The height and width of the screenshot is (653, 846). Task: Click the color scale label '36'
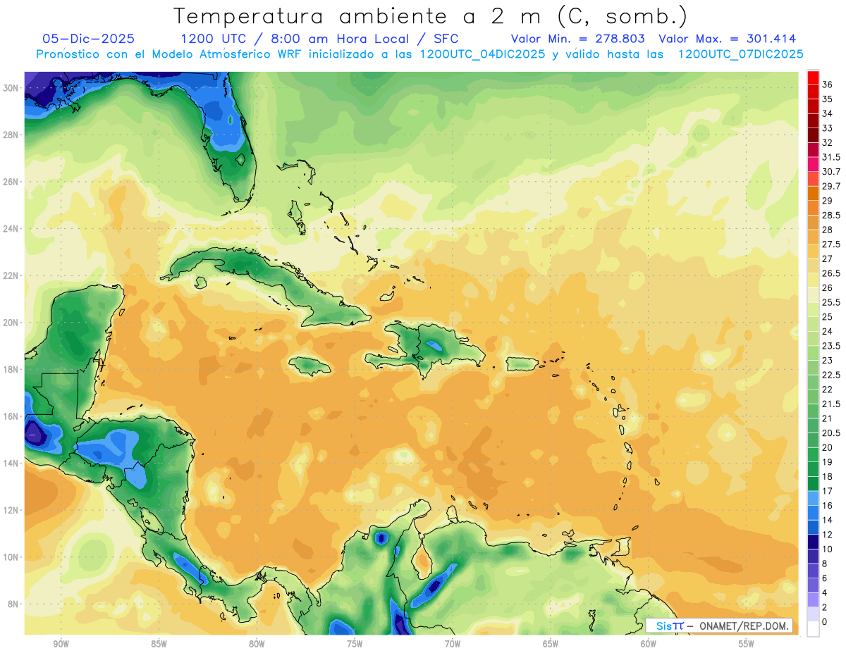pyautogui.click(x=828, y=85)
